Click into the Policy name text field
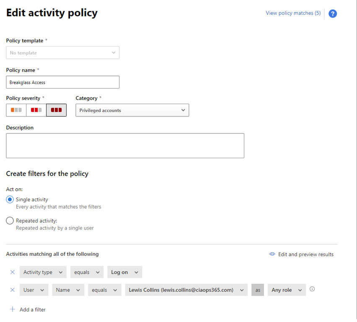 pos(63,82)
